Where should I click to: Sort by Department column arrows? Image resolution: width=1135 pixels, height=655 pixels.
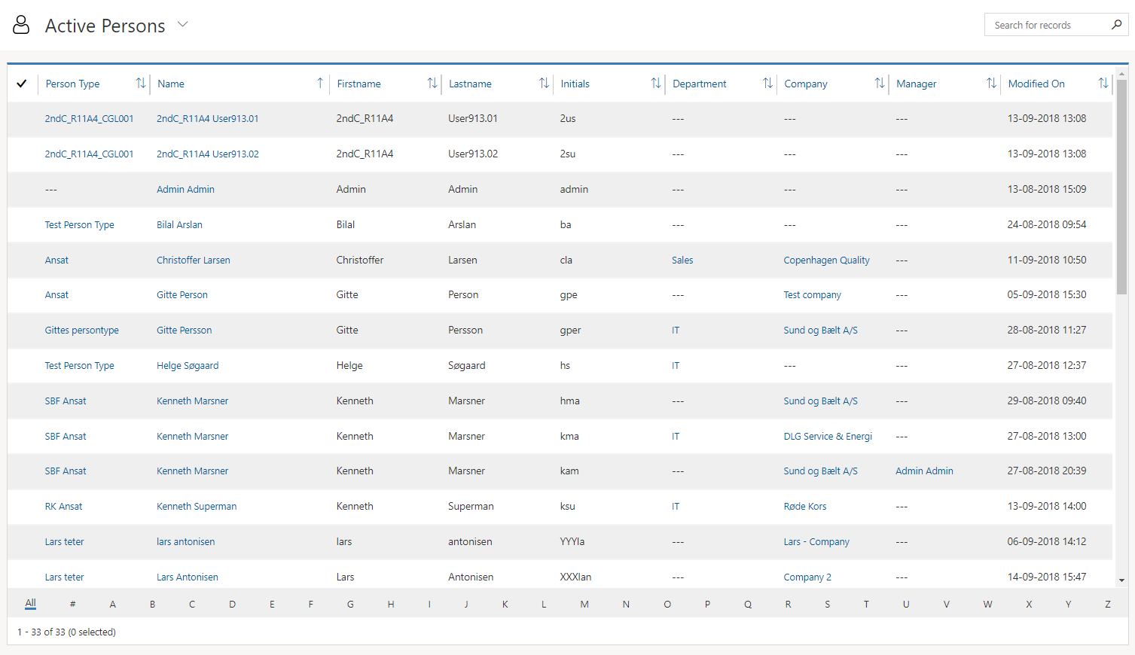767,84
